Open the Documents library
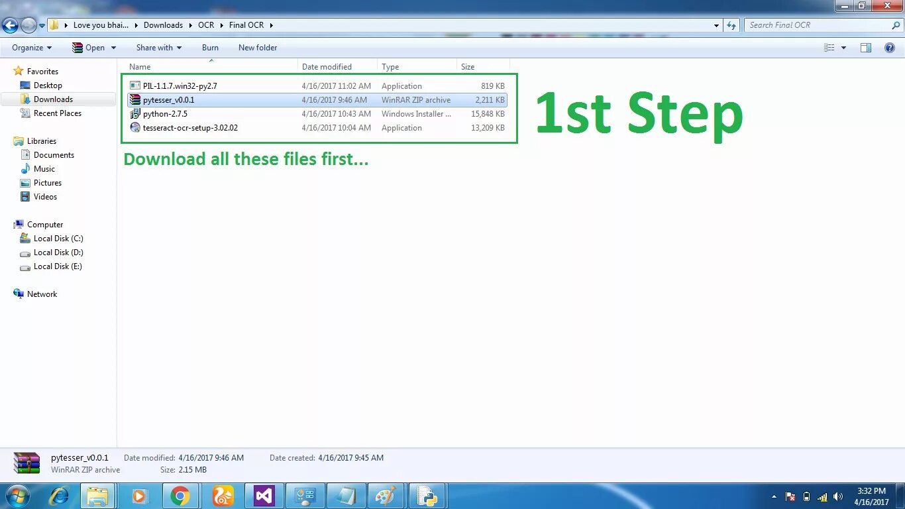This screenshot has width=905, height=509. click(54, 155)
